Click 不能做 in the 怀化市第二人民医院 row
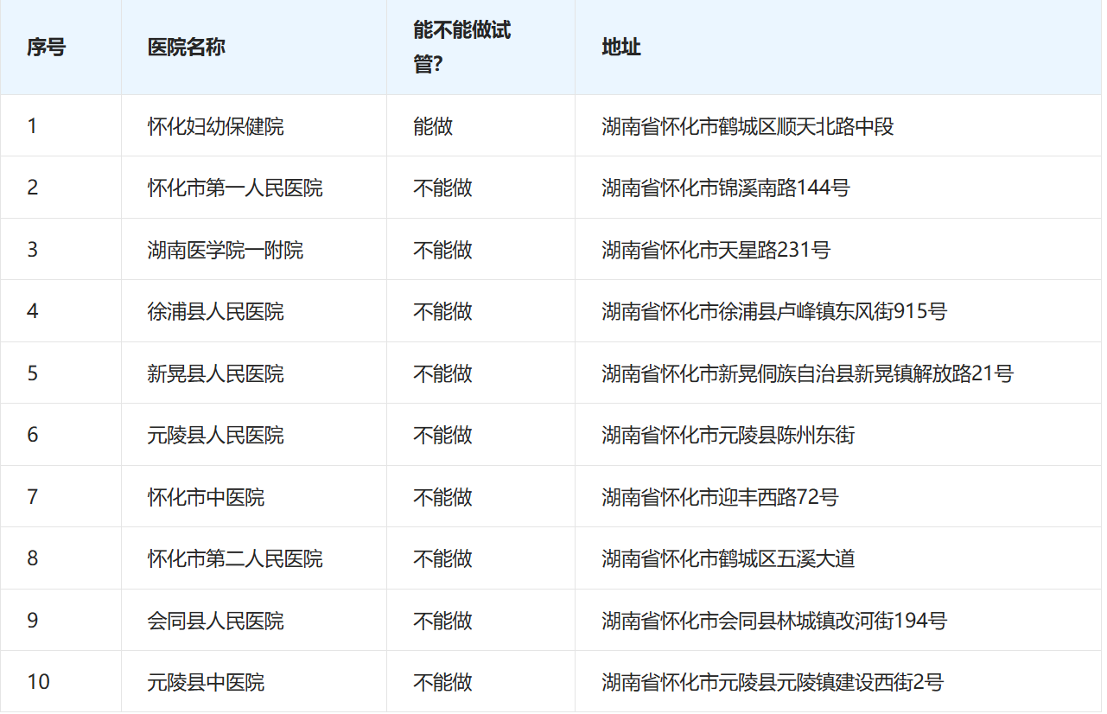Image resolution: width=1107 pixels, height=714 pixels. tap(442, 558)
